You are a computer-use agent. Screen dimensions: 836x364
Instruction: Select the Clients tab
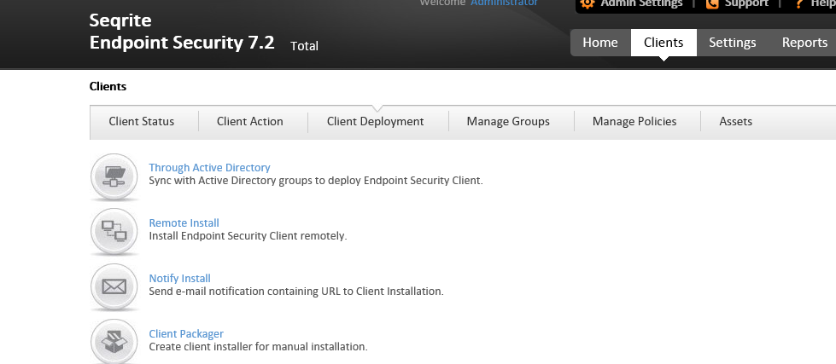pos(664,43)
